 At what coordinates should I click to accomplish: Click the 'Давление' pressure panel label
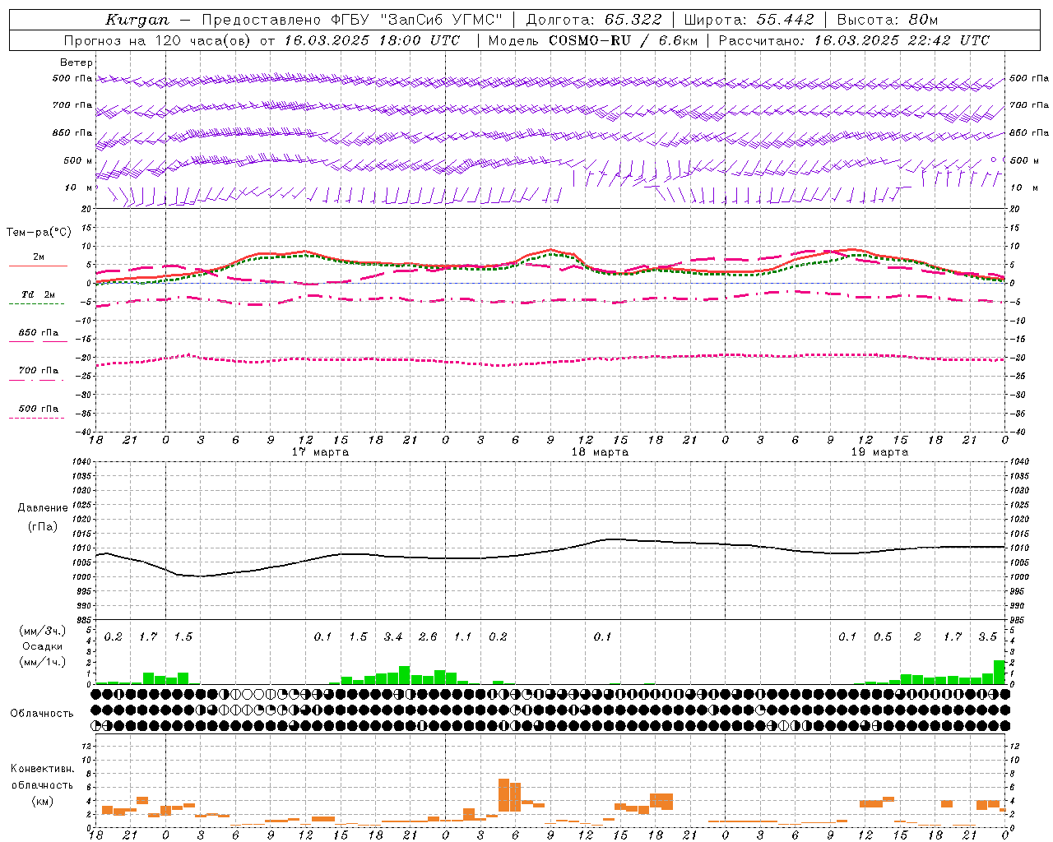(43, 508)
